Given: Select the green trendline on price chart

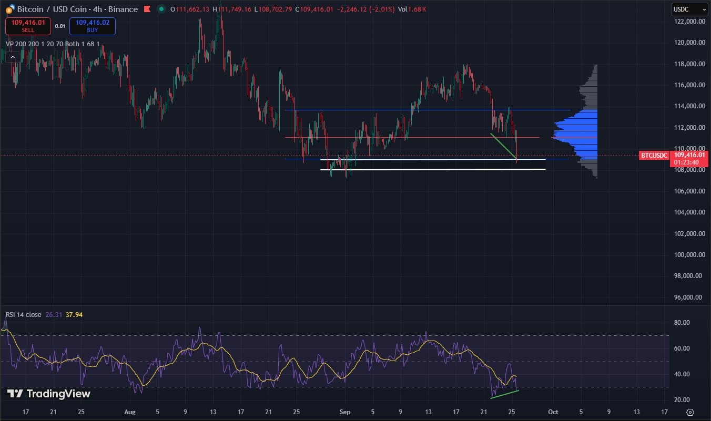Looking at the screenshot, I should [503, 146].
